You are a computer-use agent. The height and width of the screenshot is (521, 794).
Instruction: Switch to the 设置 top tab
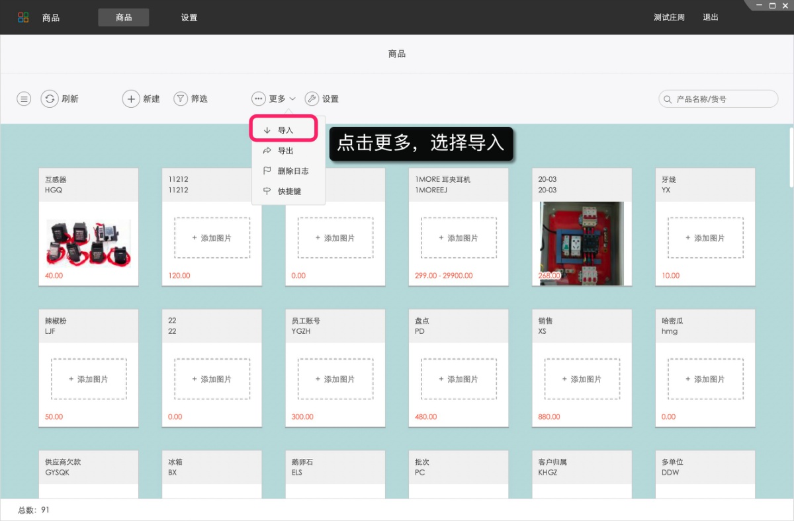(x=189, y=17)
